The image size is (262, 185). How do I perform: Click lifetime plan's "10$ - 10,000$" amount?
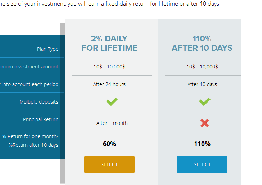tap(109, 67)
